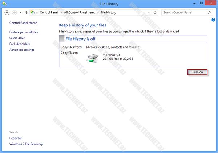This screenshot has height=153, width=218.
Task: Open the Recovery link under See also
Action: (x=16, y=138)
